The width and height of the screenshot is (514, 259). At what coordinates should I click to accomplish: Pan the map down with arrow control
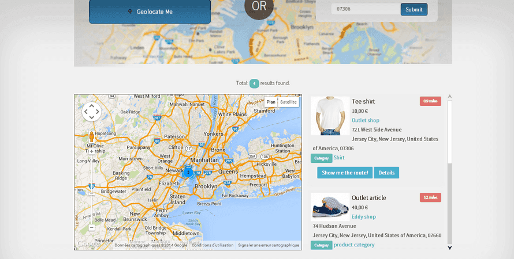(91, 117)
